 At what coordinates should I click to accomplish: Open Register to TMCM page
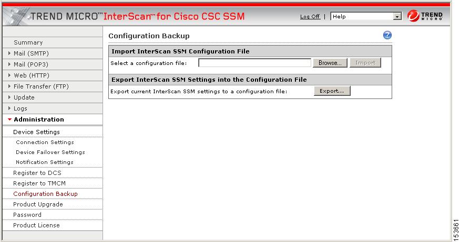[x=39, y=183]
